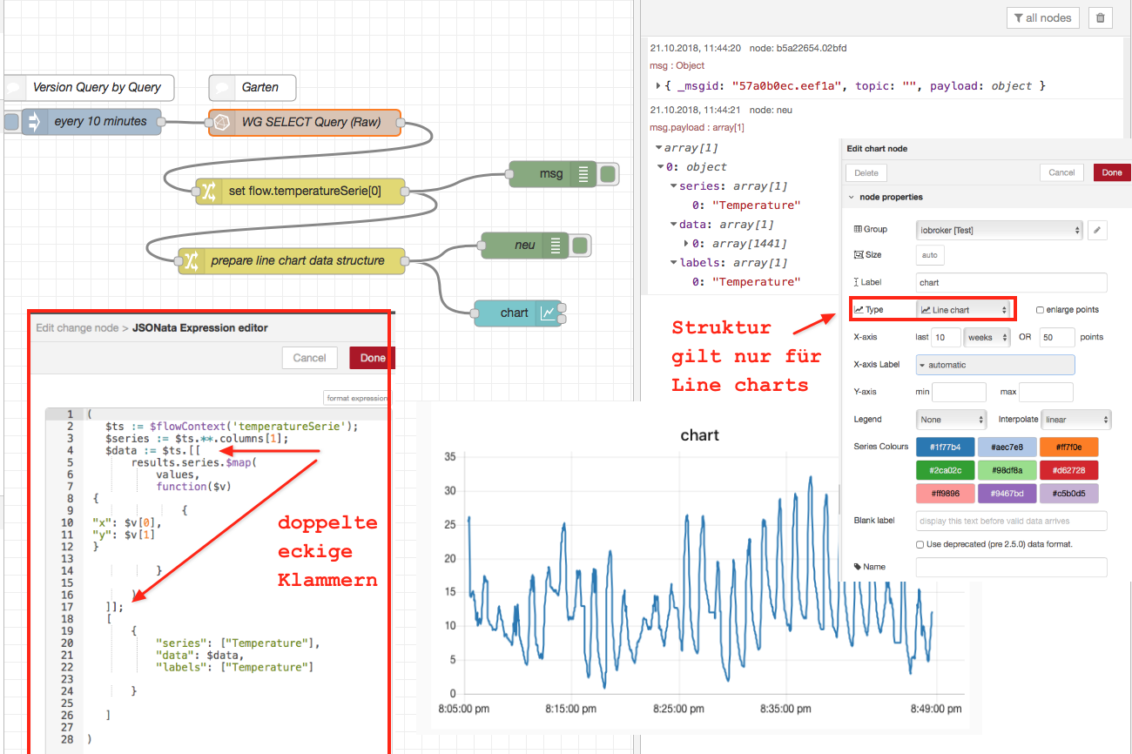Click Done in JSONata Expression editor

coord(371,358)
